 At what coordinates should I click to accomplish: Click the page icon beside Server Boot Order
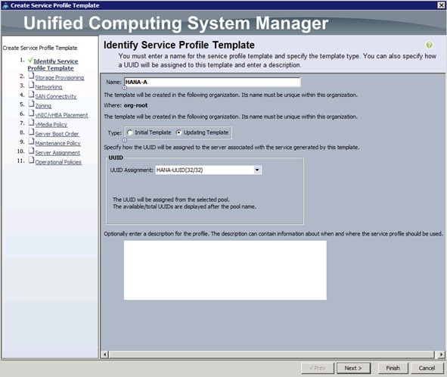coord(31,132)
